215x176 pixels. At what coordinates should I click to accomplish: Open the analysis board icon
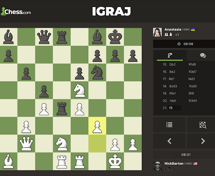pos(203,125)
